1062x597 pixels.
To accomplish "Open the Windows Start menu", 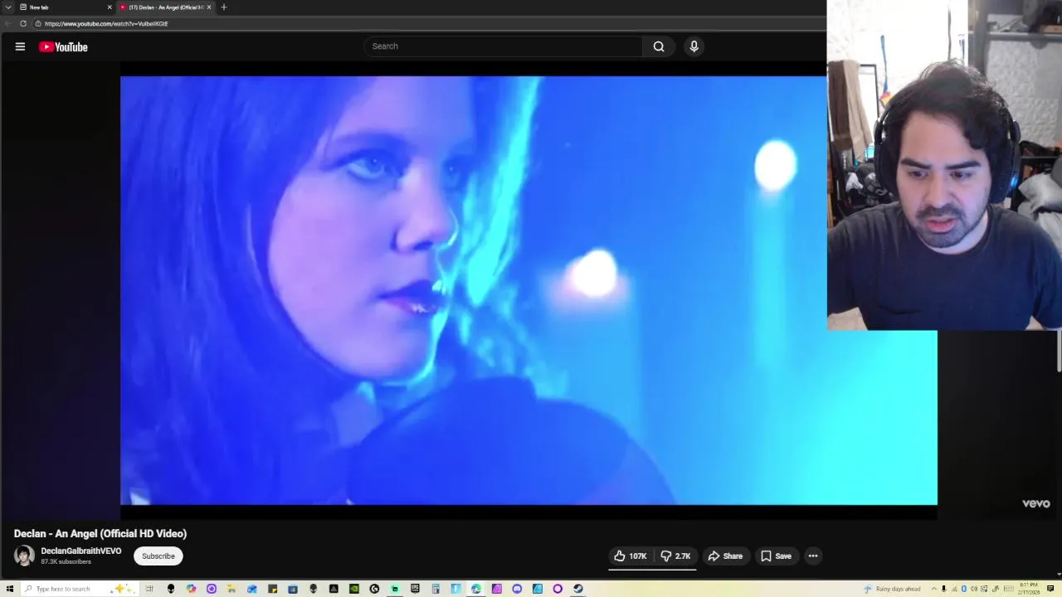I will click(9, 589).
